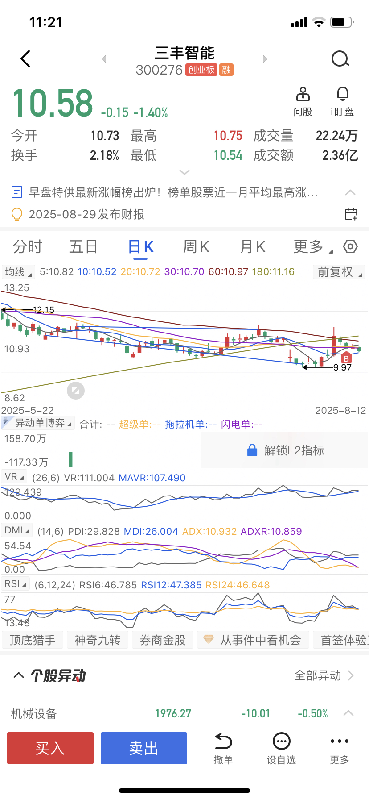Tap 设自选 add to watchlist icon

[x=282, y=742]
